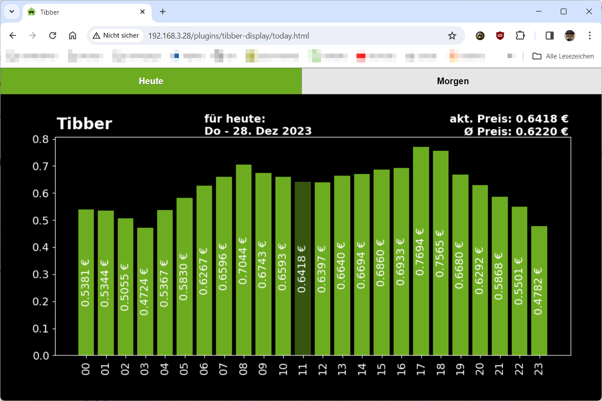Click the 0.7565 € bar at hour 18
This screenshot has height=401, width=602.
pyautogui.click(x=440, y=253)
